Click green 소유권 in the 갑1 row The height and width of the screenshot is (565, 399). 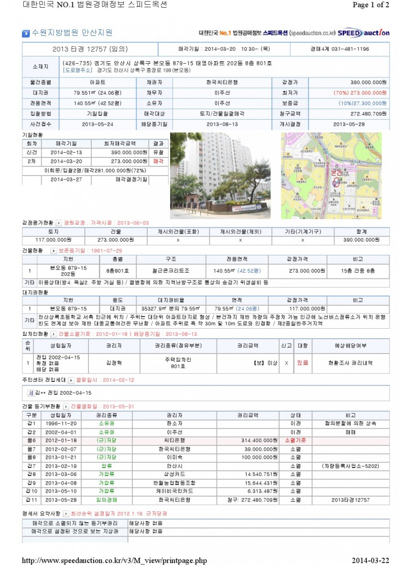(x=107, y=424)
